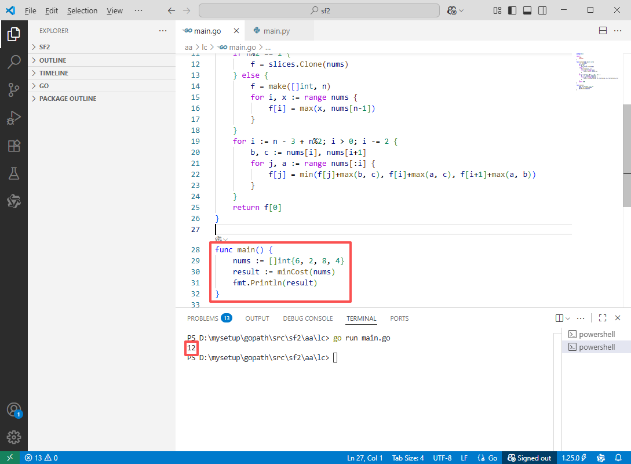Switch to the DEBUG CONSOLE tab
This screenshot has height=464, width=631.
[308, 318]
